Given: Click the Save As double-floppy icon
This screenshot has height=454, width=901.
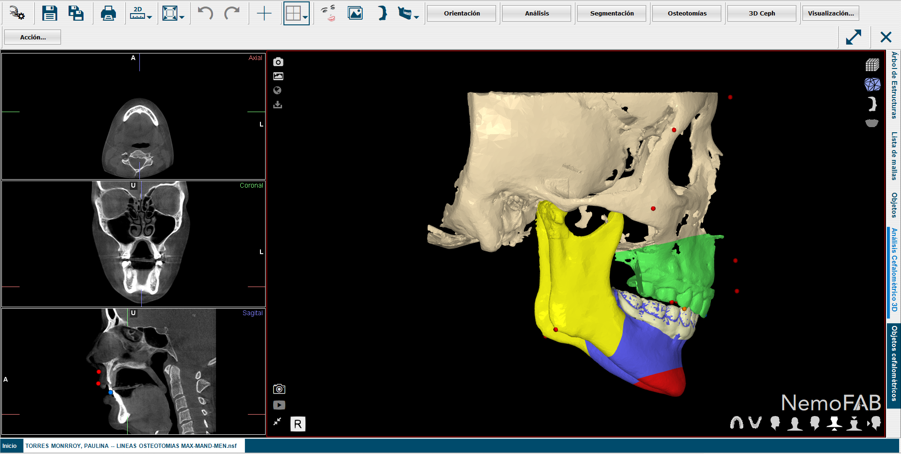Looking at the screenshot, I should [x=76, y=13].
